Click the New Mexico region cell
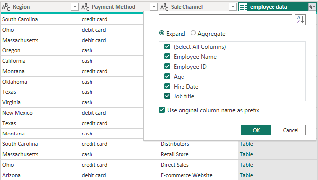 (40, 113)
